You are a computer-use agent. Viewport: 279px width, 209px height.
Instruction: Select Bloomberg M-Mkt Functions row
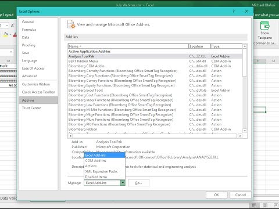(155, 110)
